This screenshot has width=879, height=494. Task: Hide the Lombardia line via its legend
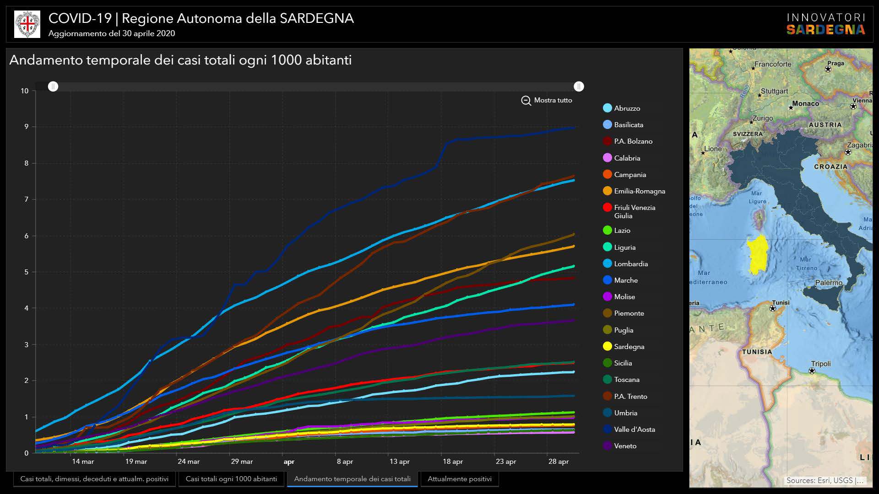pyautogui.click(x=608, y=264)
